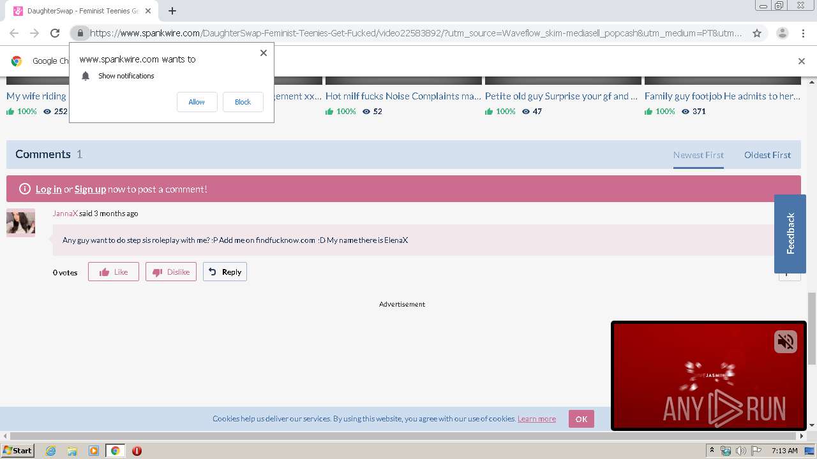Screen dimensions: 817x459
Task: Sort comments by Newest First
Action: click(x=698, y=155)
